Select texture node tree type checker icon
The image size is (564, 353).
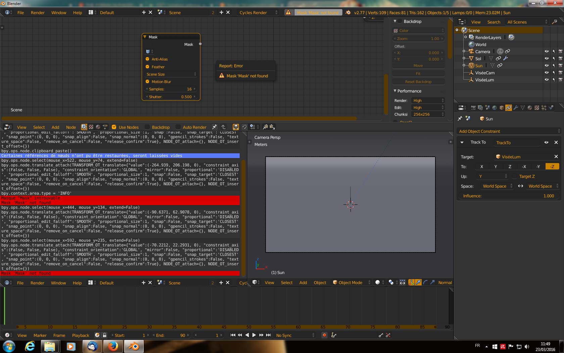(91, 127)
